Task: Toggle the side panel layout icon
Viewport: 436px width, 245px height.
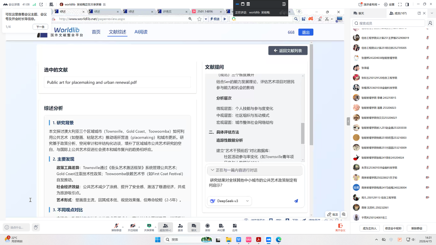Action: 407,5
